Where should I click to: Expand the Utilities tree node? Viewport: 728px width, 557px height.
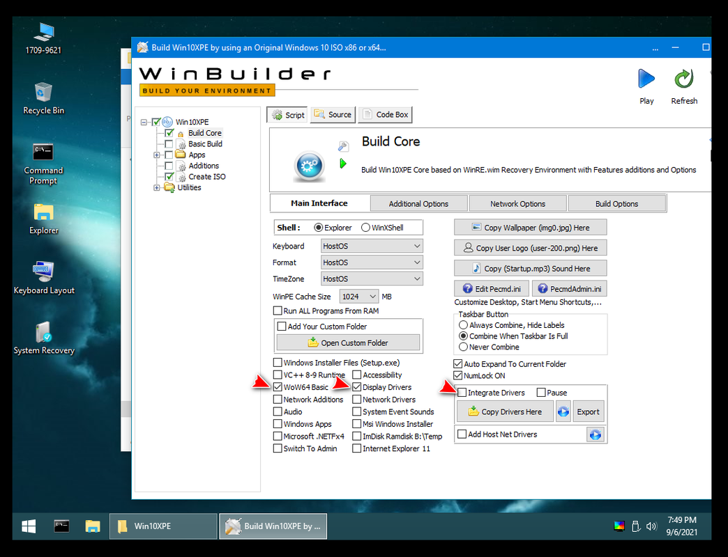coord(156,188)
